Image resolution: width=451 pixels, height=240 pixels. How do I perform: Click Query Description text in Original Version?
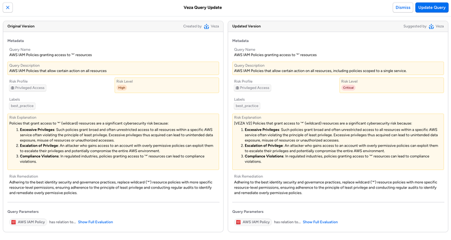pyautogui.click(x=58, y=71)
